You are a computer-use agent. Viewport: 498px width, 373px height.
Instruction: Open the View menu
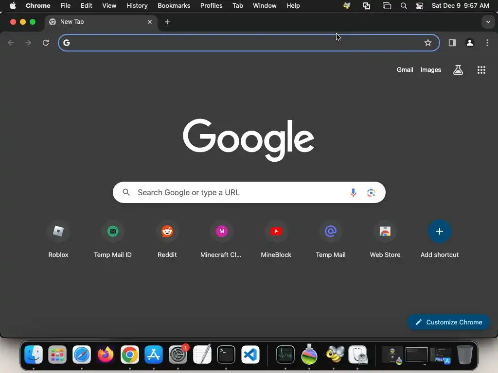click(x=109, y=6)
